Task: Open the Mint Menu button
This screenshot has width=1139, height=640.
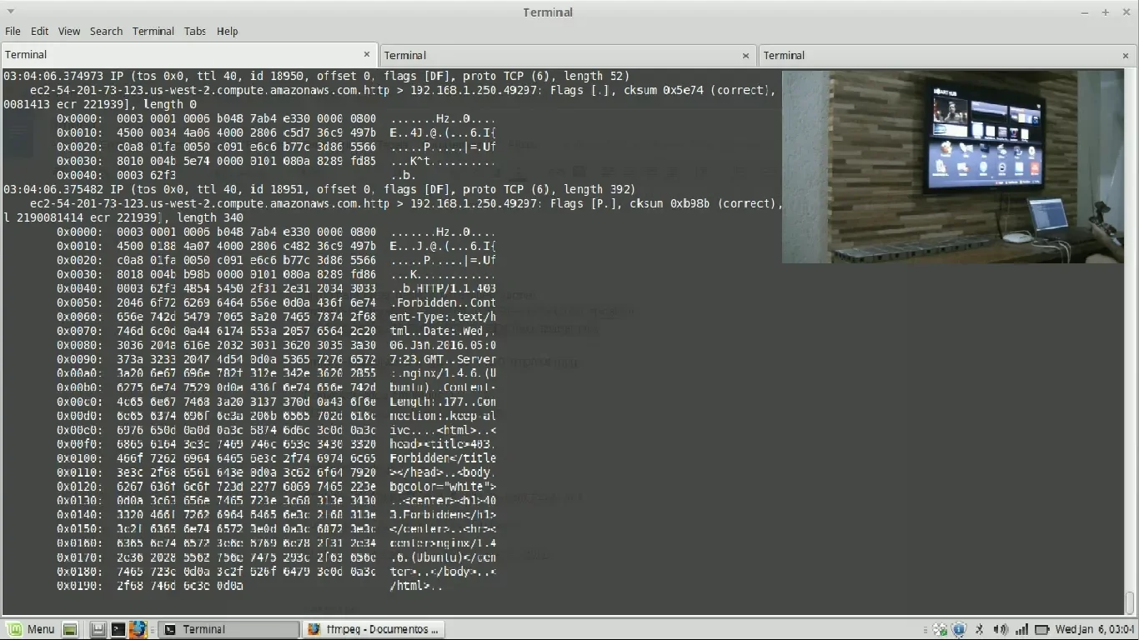Action: [31, 629]
